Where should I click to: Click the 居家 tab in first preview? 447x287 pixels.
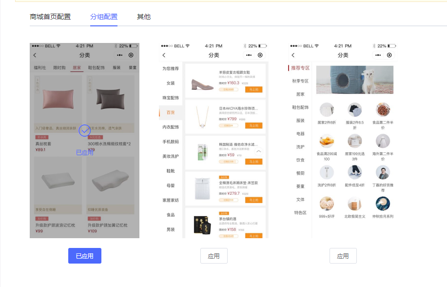pyautogui.click(x=77, y=68)
